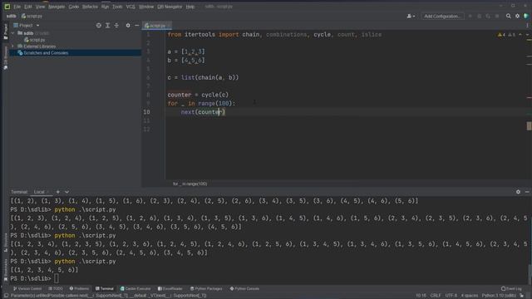Image resolution: width=532 pixels, height=299 pixels.
Task: Select the Local terminal tab
Action: point(39,192)
